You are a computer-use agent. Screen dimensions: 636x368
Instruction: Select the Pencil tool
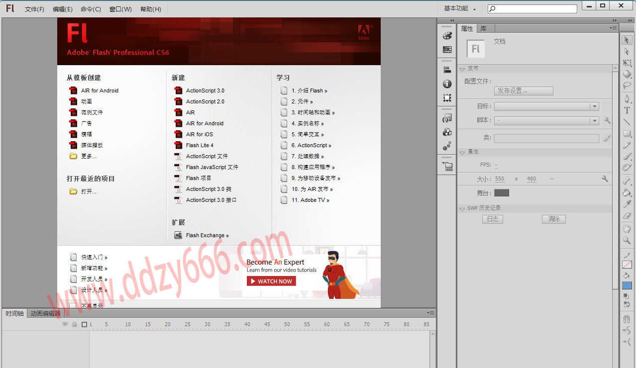coord(627,145)
